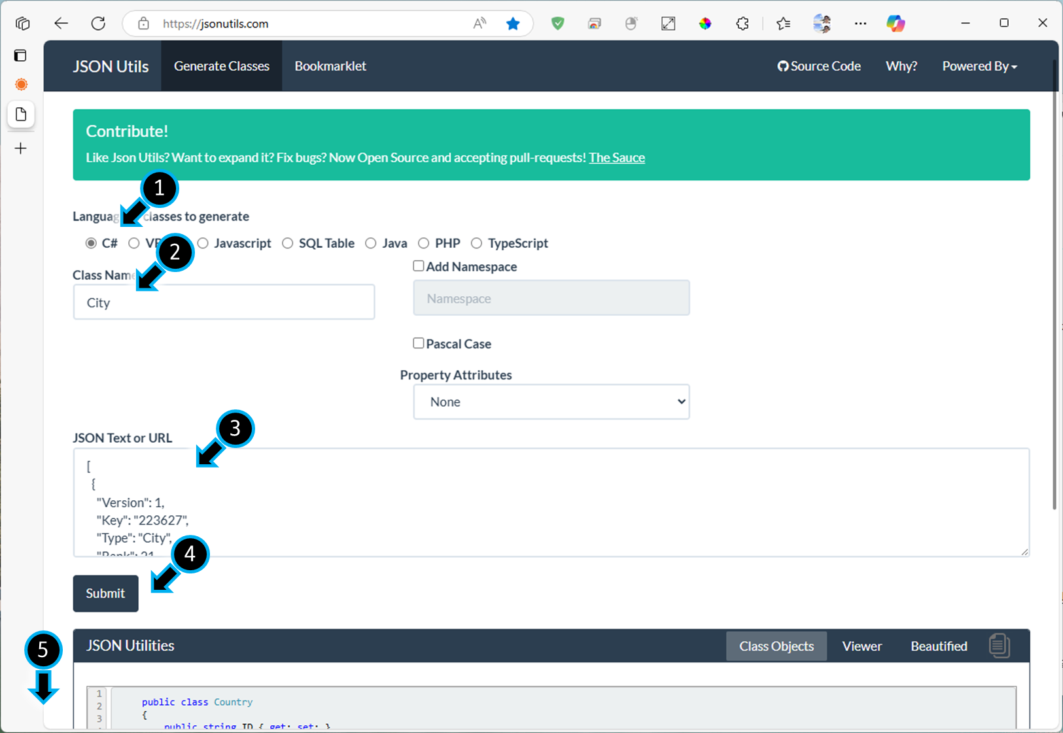This screenshot has width=1063, height=733.
Task: Copy generated code with clipboard icon
Action: [x=1000, y=646]
